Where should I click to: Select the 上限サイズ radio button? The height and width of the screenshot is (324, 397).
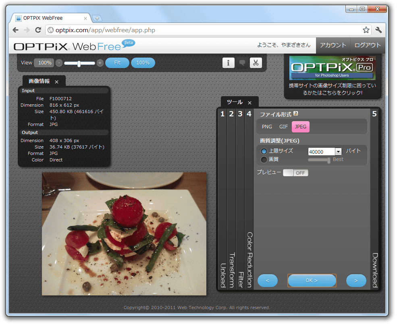[x=264, y=151]
